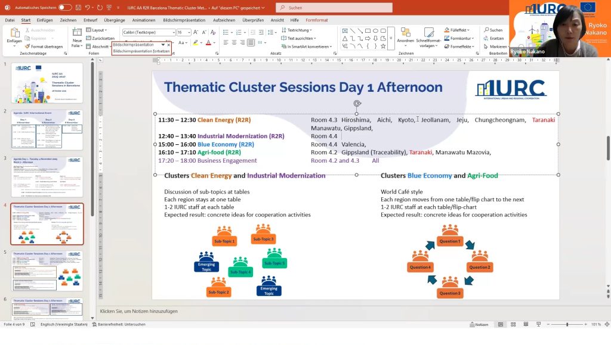
Task: Open the Animationen ribbon tab
Action: [143, 20]
